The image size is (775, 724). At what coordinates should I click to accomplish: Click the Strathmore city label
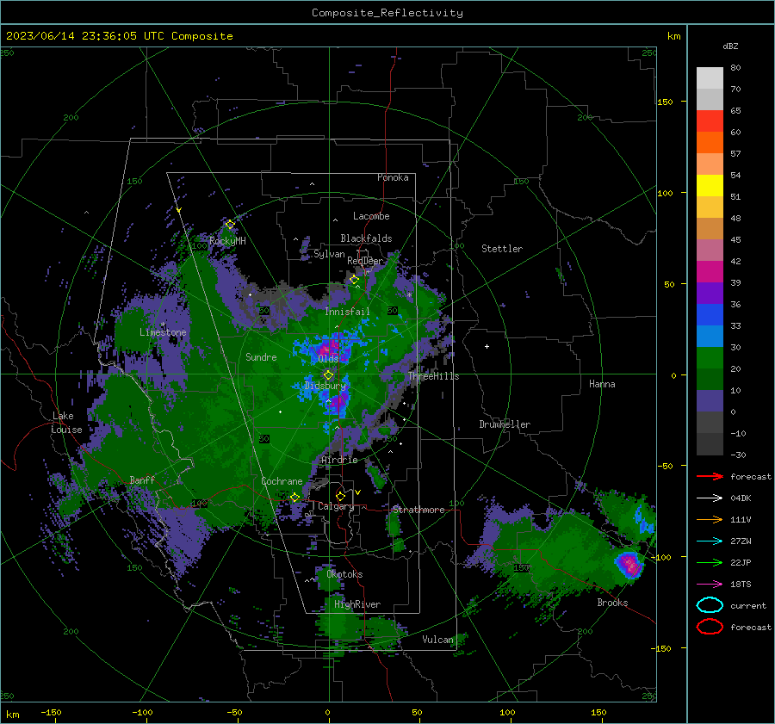(418, 510)
